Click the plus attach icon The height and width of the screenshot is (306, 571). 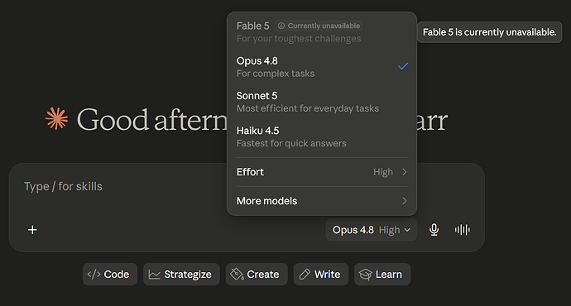(32, 230)
